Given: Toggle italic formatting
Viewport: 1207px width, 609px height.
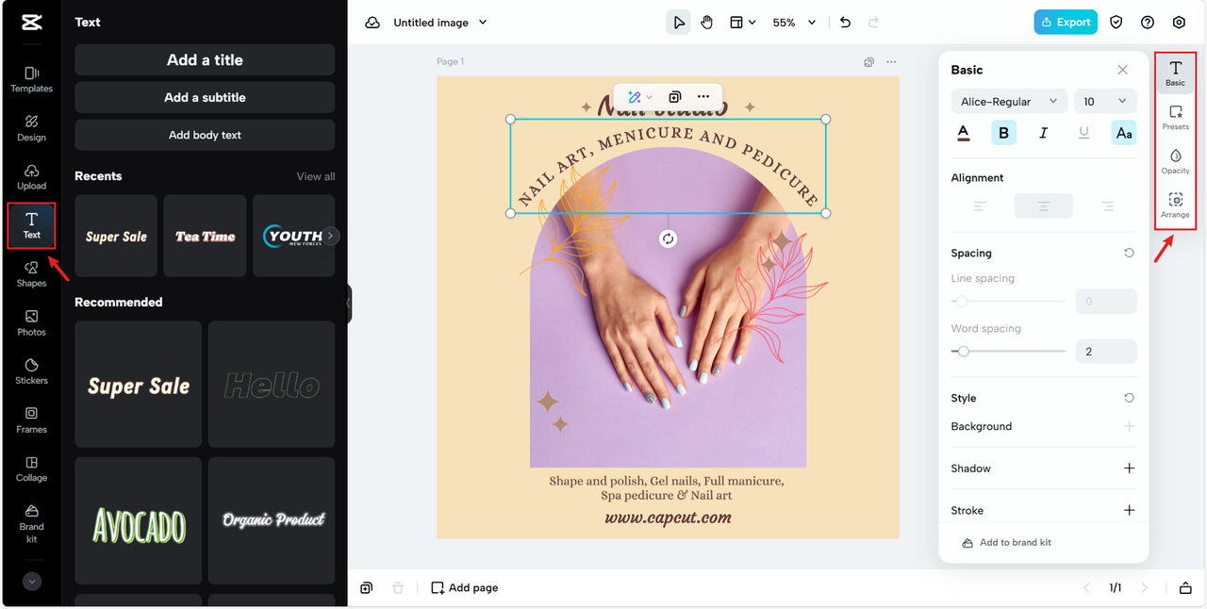Looking at the screenshot, I should click(1043, 133).
